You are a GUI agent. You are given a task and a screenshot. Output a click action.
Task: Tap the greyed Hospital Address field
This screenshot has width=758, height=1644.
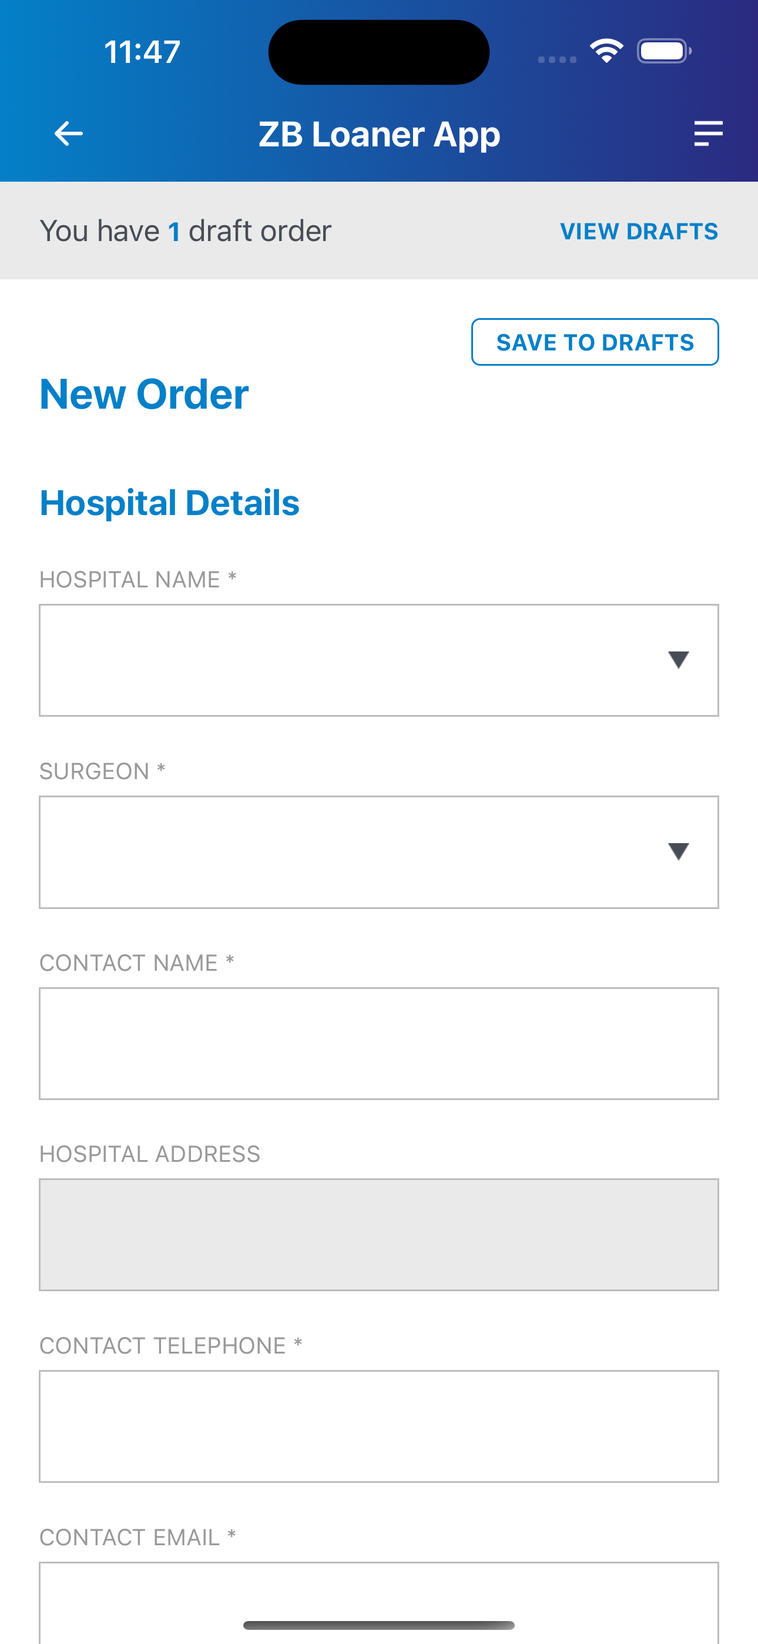pyautogui.click(x=379, y=1235)
